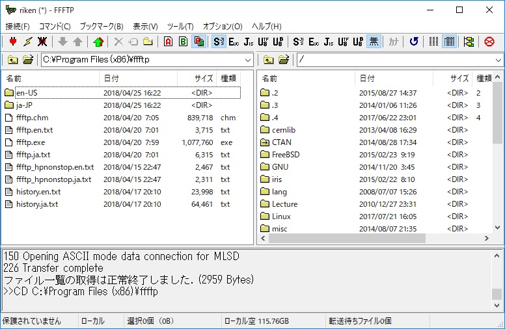Click the New Folder icon in toolbar

tap(148, 42)
